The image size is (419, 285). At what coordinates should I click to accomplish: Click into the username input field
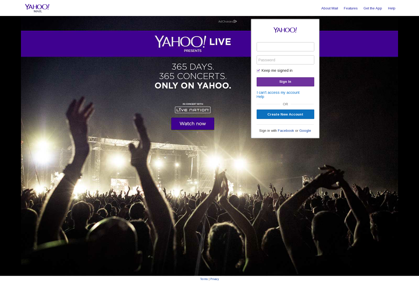coord(285,47)
